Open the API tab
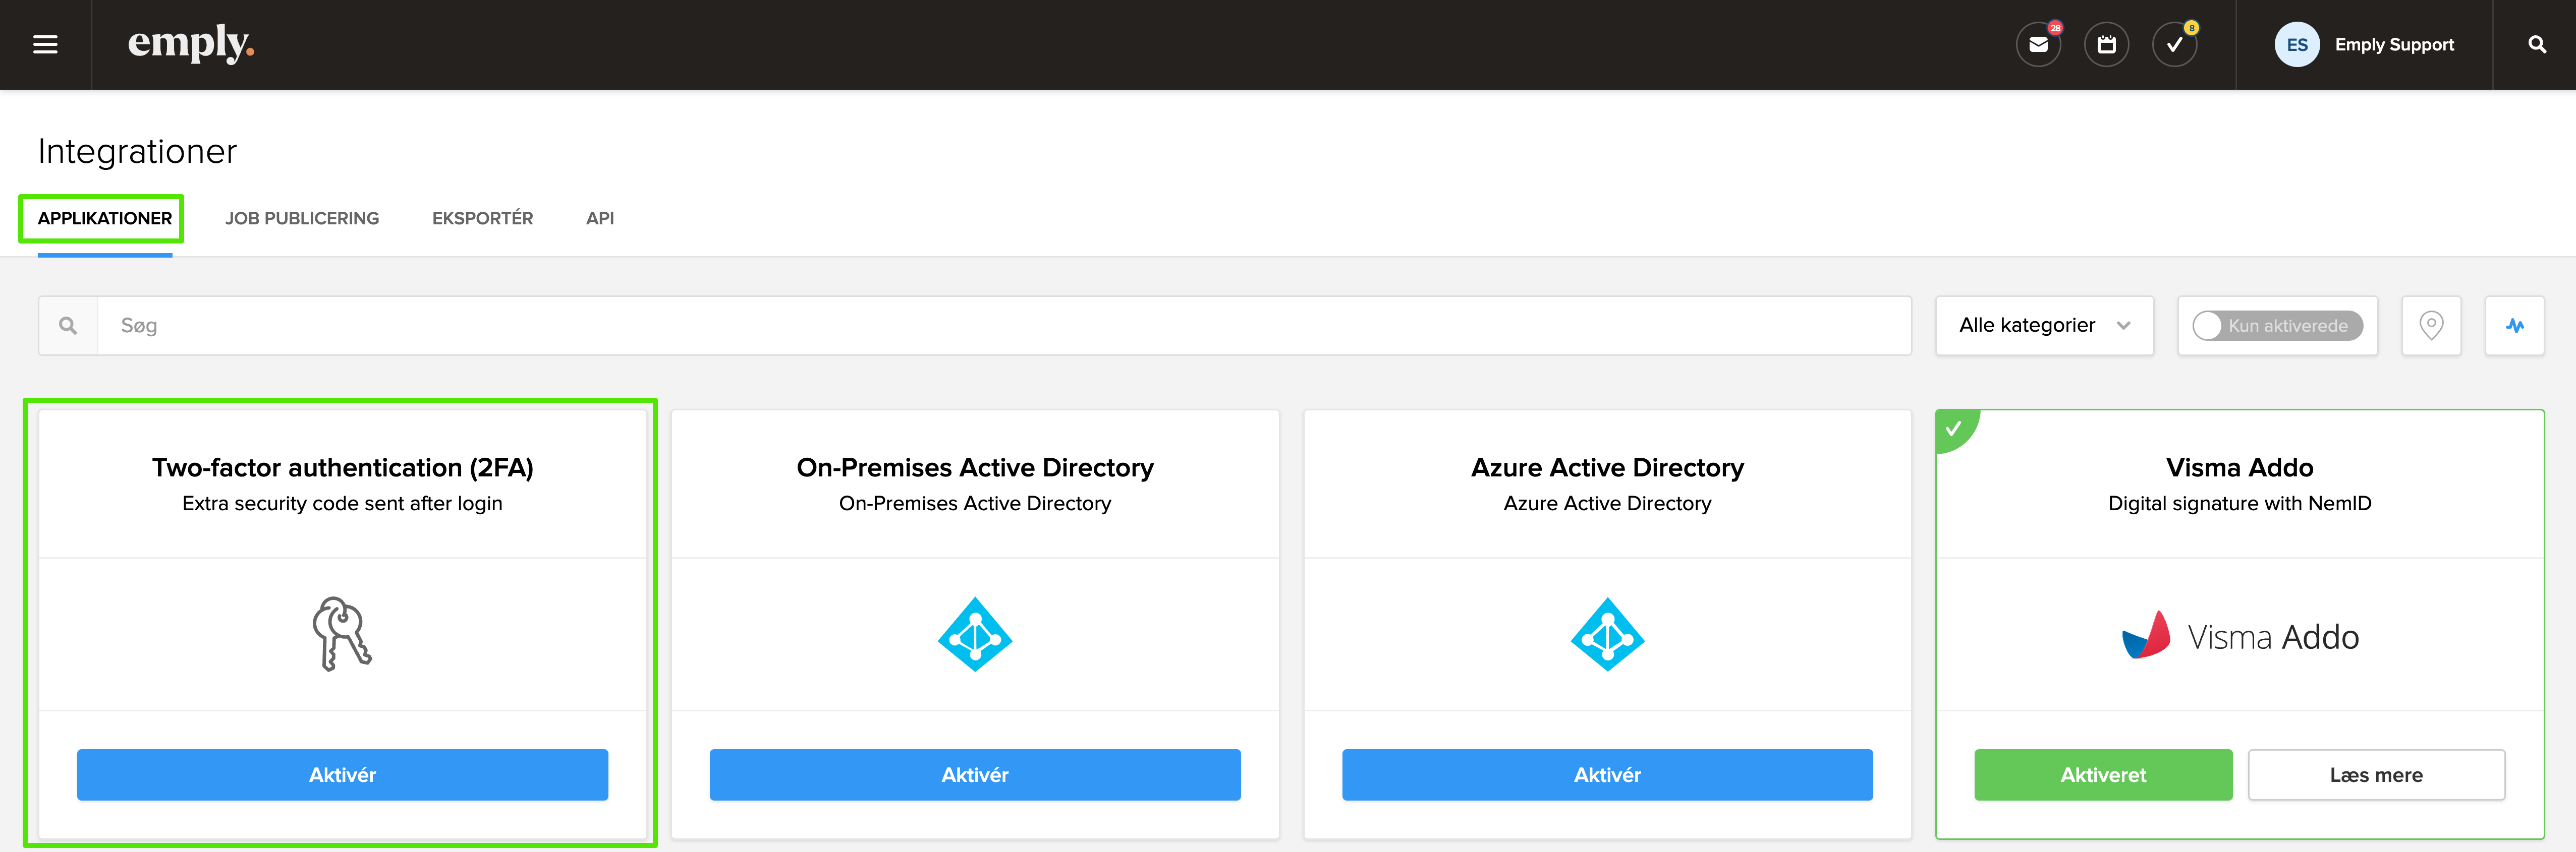The height and width of the screenshot is (852, 2576). [x=600, y=219]
